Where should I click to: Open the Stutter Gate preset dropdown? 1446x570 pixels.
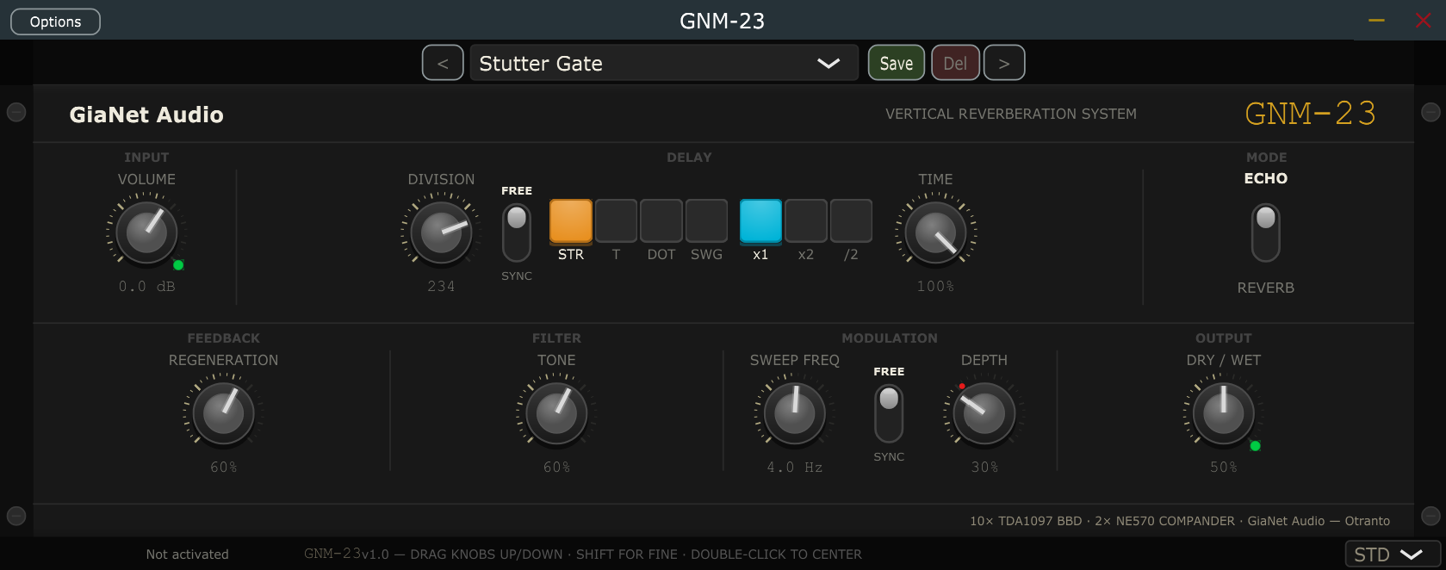(x=664, y=63)
